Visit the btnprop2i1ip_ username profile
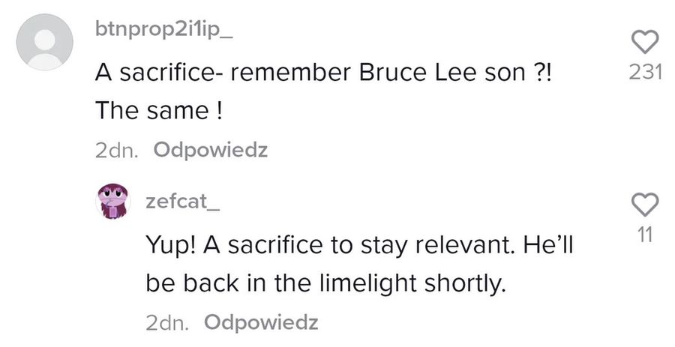Viewport: 675px width, 347px height. 163,30
